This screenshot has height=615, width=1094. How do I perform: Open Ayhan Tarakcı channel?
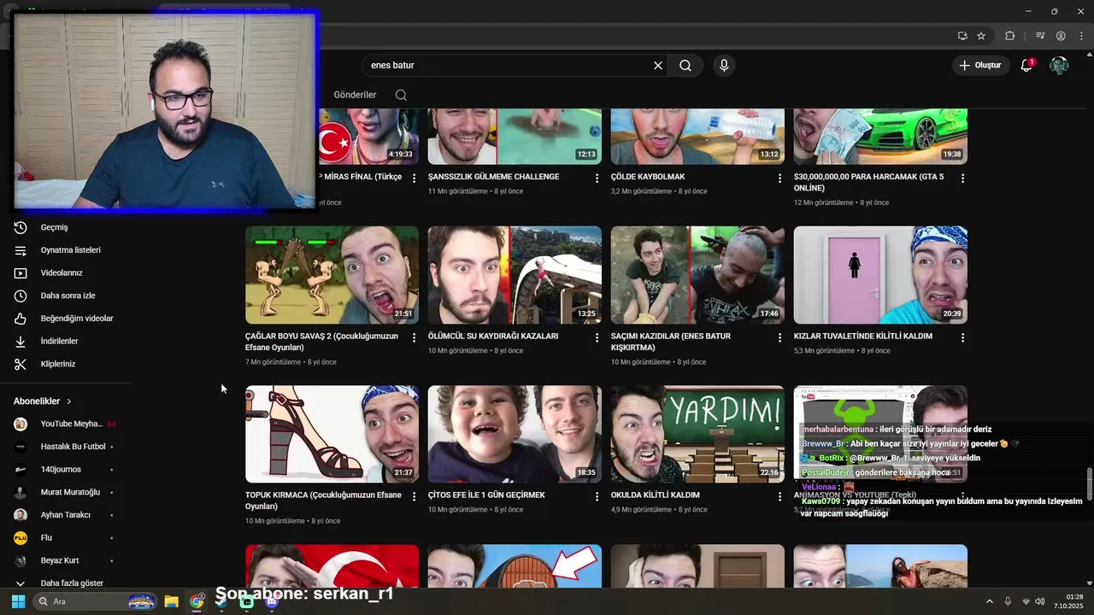click(x=65, y=515)
